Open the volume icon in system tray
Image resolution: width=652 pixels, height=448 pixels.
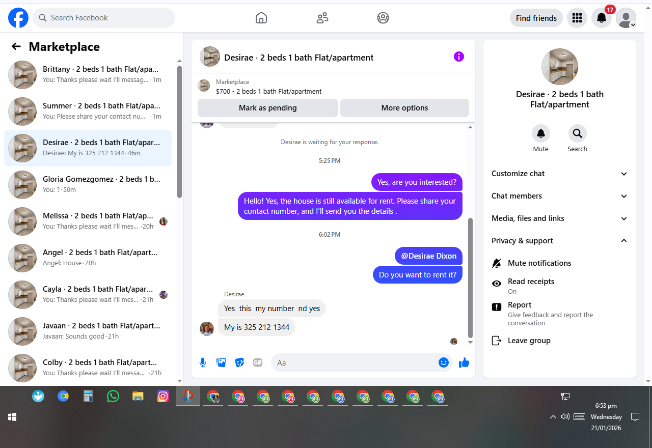[x=565, y=416]
